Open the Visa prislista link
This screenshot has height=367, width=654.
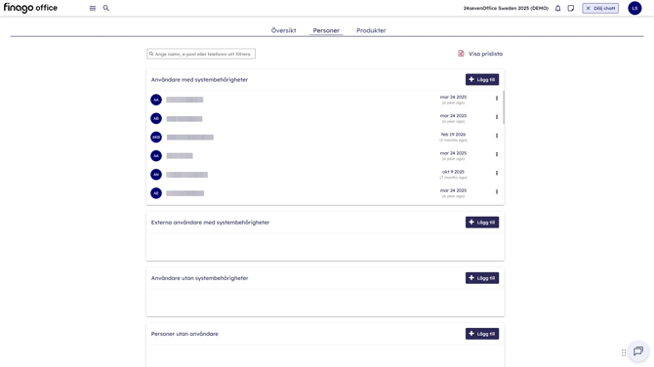tap(485, 54)
